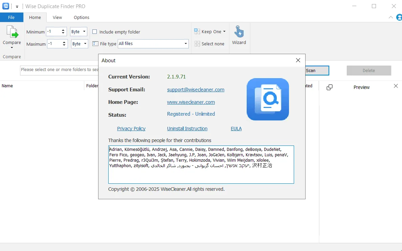This screenshot has height=251, width=402.
Task: Open the Privacy Policy link
Action: click(x=131, y=129)
